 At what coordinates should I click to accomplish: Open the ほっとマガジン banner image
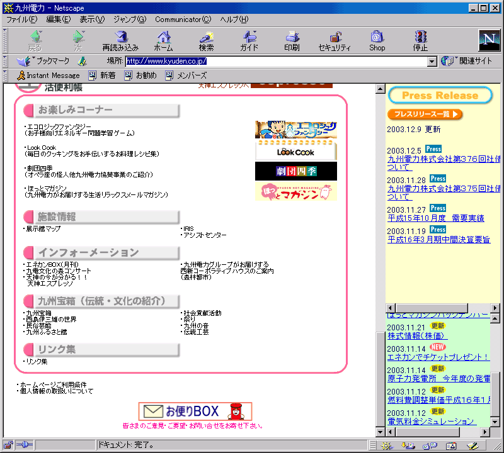295,192
